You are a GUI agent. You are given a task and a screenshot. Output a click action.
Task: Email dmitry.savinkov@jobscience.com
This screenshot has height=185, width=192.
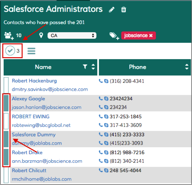click(50, 89)
